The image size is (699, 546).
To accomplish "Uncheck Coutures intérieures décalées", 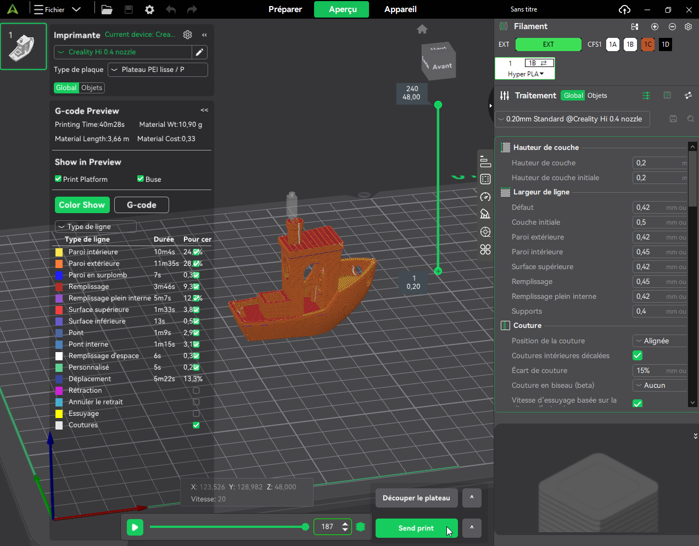I will [x=638, y=355].
